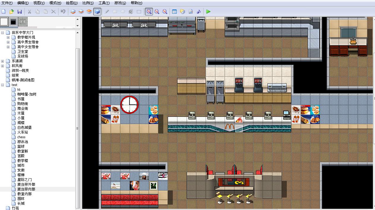Viewport: 375px width, 210px height.
Task: Open the 模式(M) menu
Action: coord(55,3)
